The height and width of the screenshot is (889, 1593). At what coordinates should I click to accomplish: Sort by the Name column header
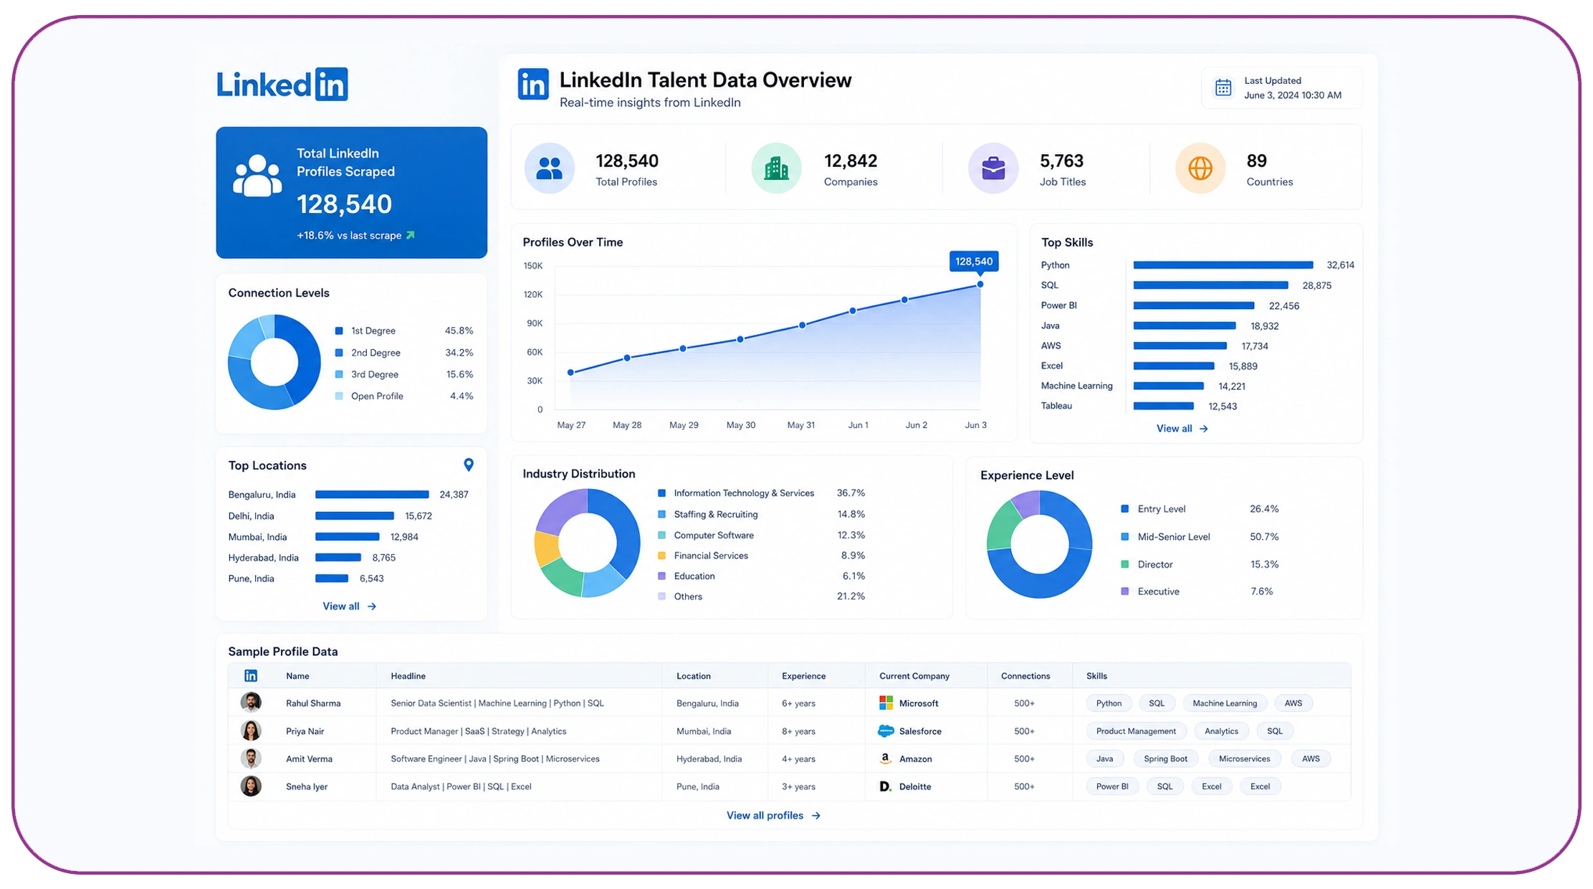point(297,676)
